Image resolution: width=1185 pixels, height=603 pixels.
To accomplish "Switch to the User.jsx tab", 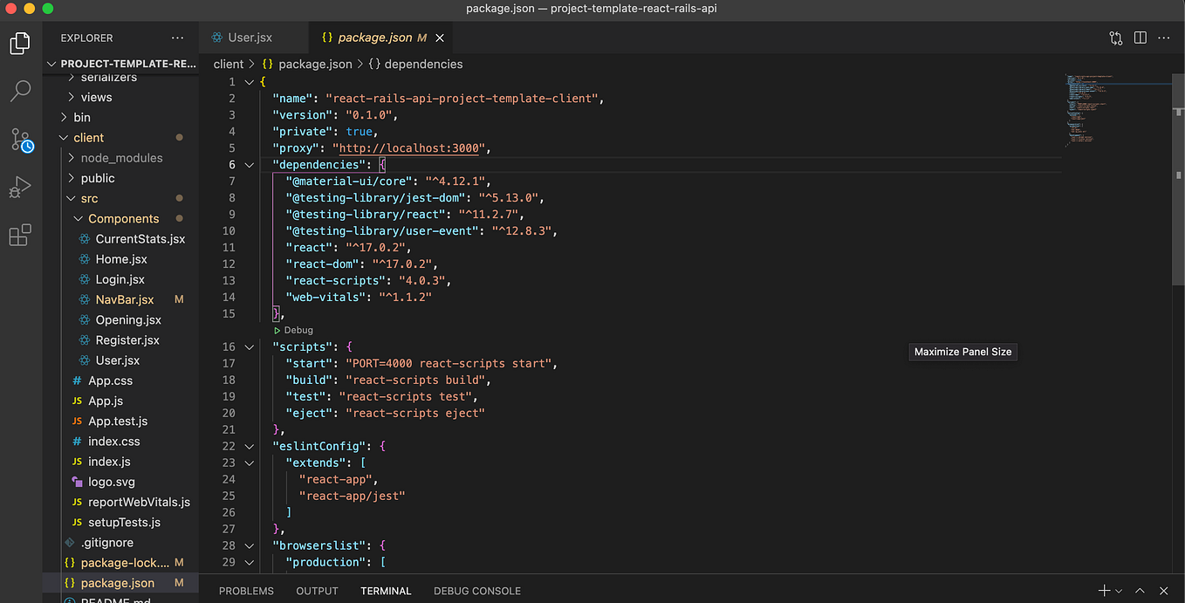I will [251, 38].
